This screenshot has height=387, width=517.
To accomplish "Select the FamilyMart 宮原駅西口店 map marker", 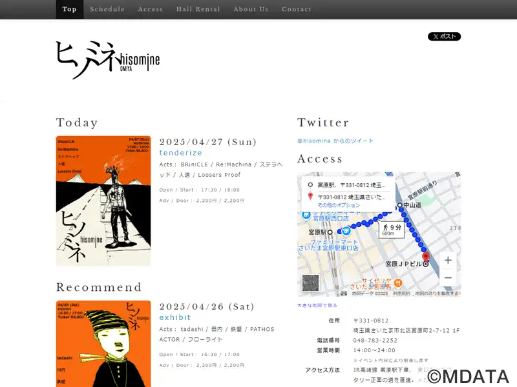I will point(306,215).
